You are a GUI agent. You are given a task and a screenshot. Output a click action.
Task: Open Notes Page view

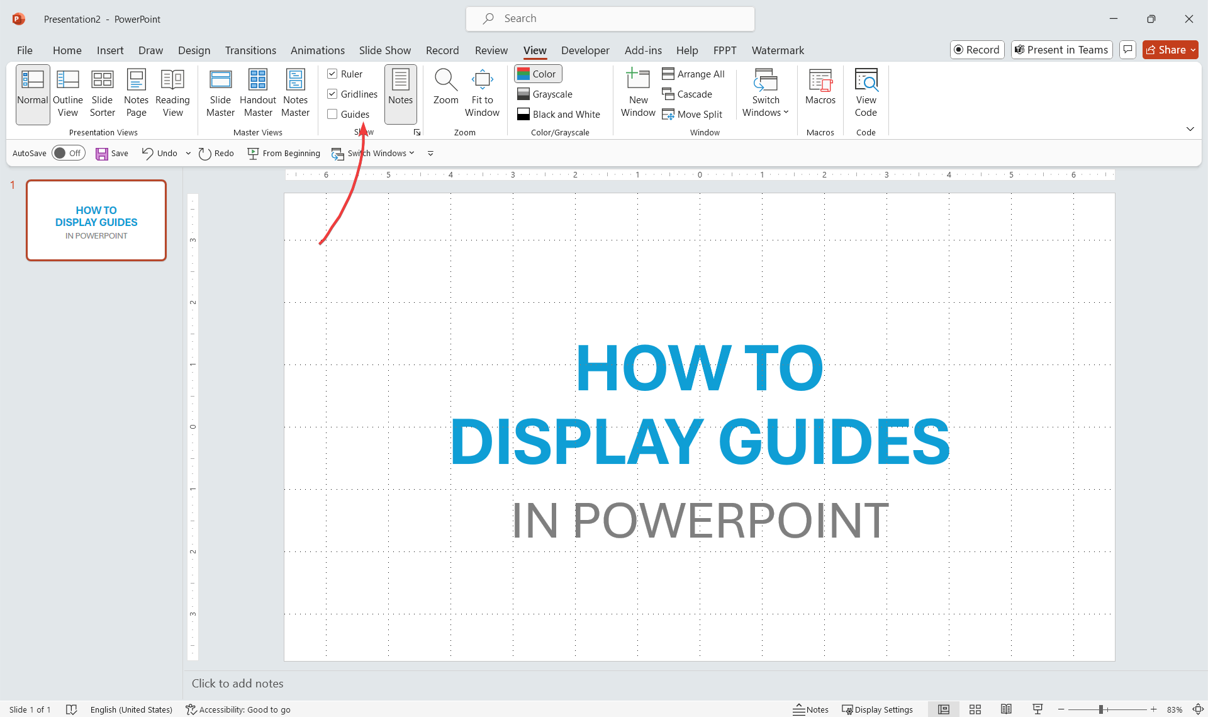(x=136, y=94)
